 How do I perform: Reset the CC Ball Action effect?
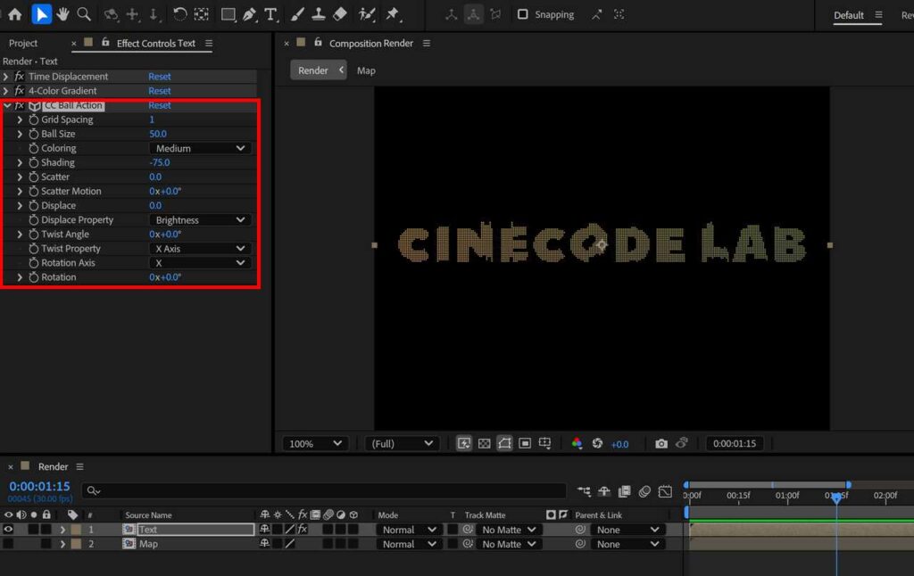(x=159, y=105)
